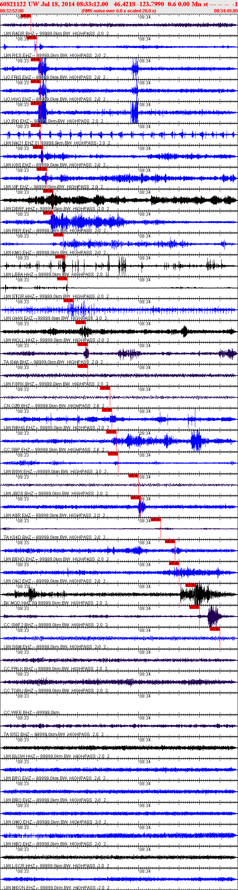Viewport: 238px width, 890px height.
Task: Click the event ID 60821122 in header
Action: click(13, 4)
